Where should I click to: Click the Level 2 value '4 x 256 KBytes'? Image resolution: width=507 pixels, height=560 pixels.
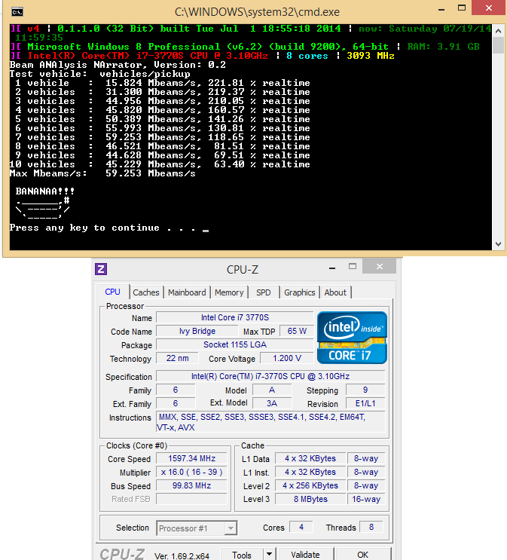(310, 485)
